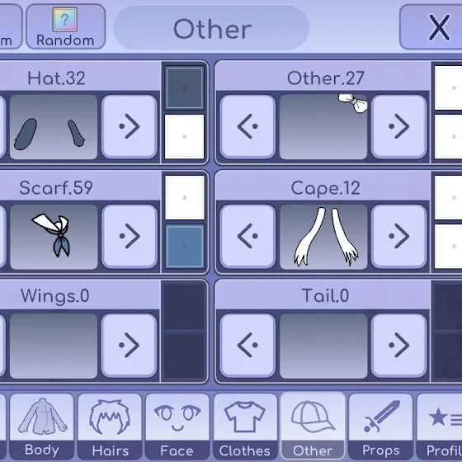Select the Other tab with cap icon
The image size is (462, 462).
coord(313,427)
